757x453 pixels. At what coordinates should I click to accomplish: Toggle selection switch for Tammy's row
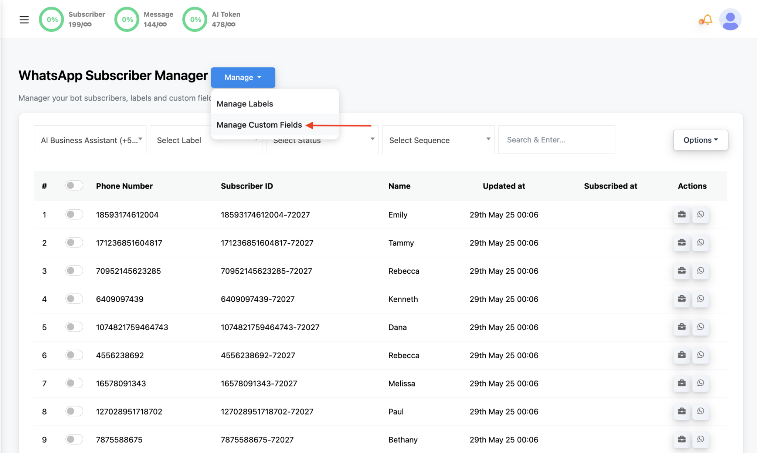click(74, 242)
